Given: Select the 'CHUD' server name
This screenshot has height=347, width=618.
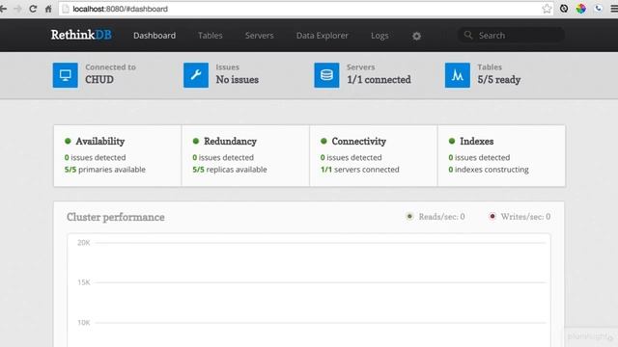Looking at the screenshot, I should click(x=99, y=79).
